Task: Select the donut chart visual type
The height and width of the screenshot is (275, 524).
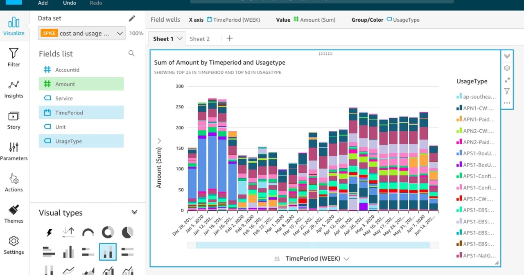Action: point(108,232)
